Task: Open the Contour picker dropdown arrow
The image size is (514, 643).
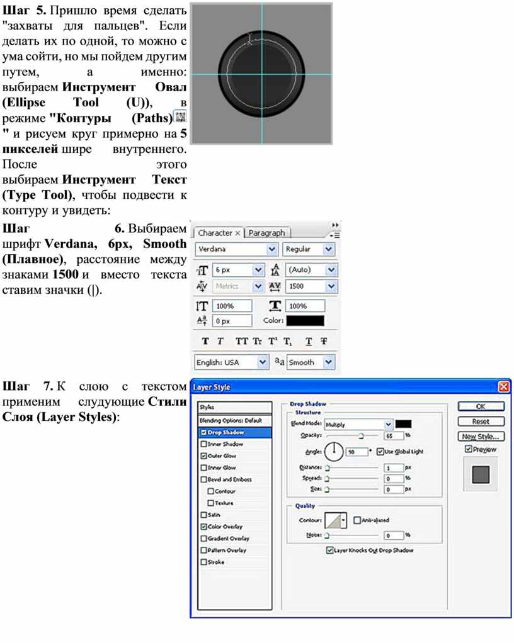Action: click(344, 520)
